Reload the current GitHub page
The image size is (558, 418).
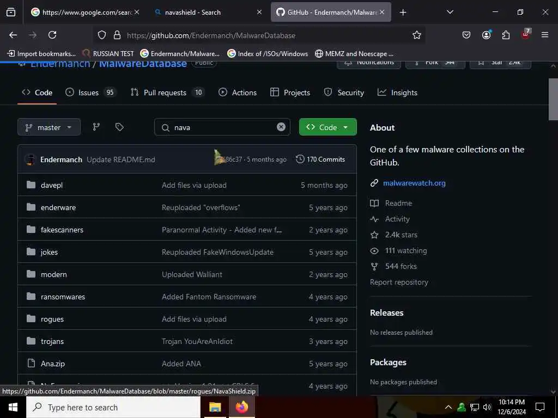pyautogui.click(x=52, y=35)
